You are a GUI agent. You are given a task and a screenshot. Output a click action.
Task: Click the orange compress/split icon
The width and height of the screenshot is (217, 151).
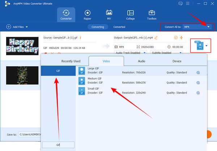coord(181,38)
